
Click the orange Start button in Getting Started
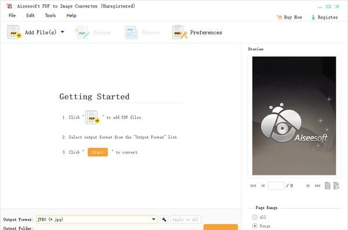pos(97,152)
